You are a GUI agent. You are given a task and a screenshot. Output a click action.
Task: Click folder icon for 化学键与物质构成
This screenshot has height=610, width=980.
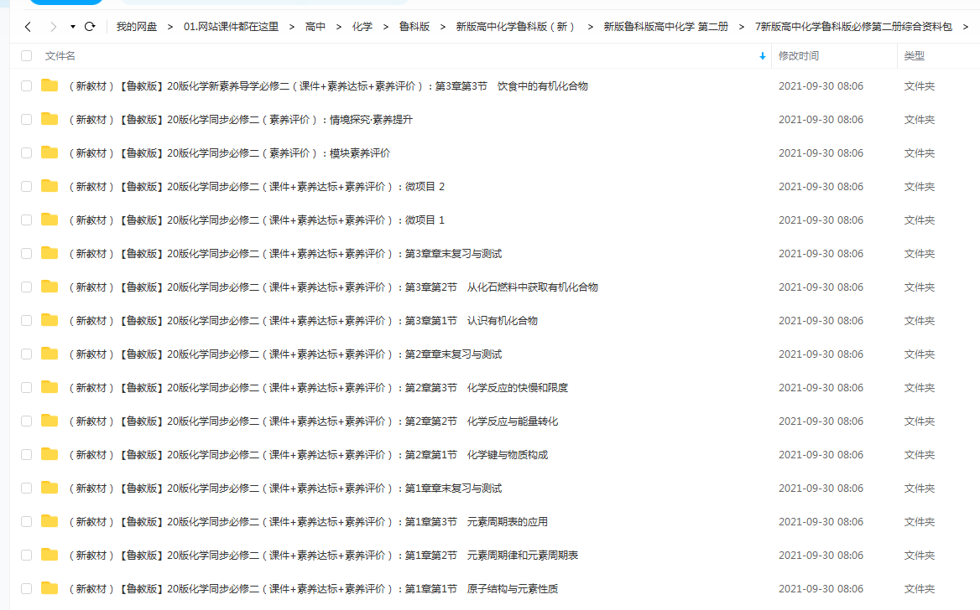50,454
